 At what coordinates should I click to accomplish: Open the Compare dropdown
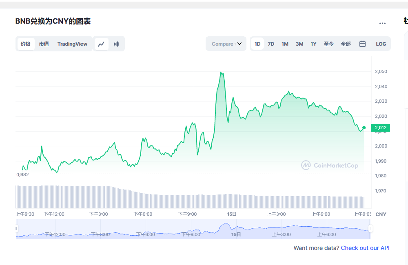click(226, 44)
